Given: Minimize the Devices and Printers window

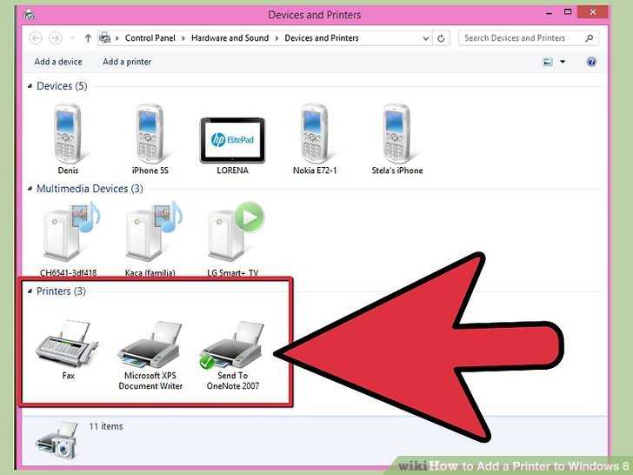Looking at the screenshot, I should pyautogui.click(x=549, y=13).
